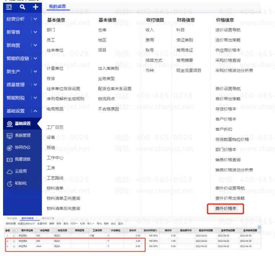Open 委外价设置导航 link

click(230, 188)
